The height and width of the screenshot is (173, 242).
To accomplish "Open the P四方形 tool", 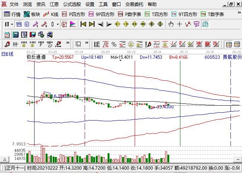I will 73,15.
